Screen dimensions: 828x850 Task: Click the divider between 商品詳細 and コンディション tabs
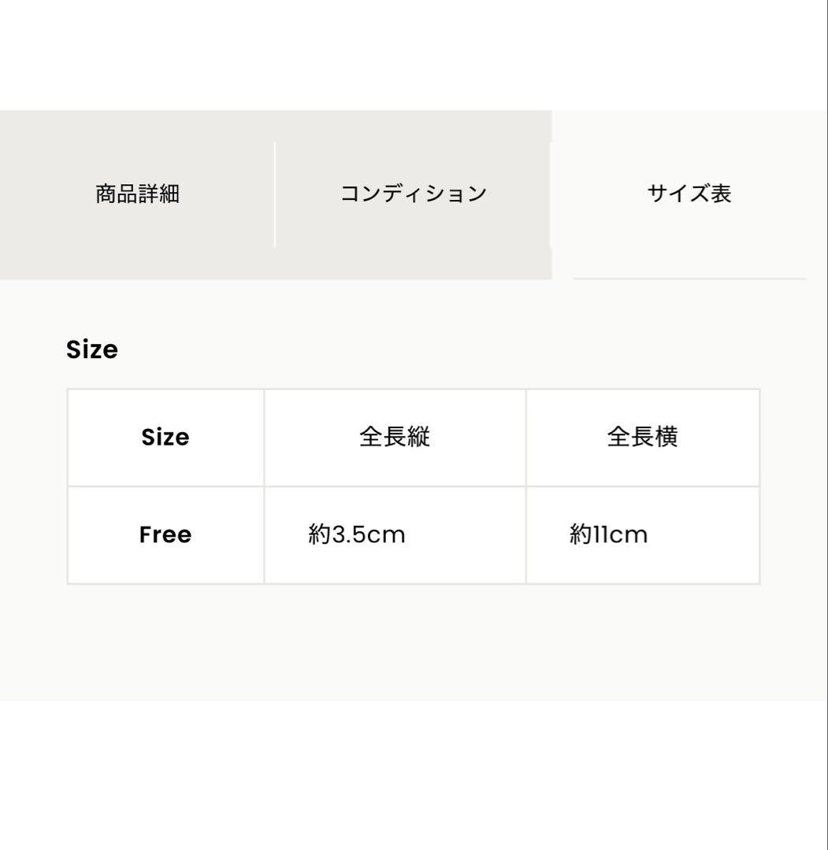[x=275, y=194]
